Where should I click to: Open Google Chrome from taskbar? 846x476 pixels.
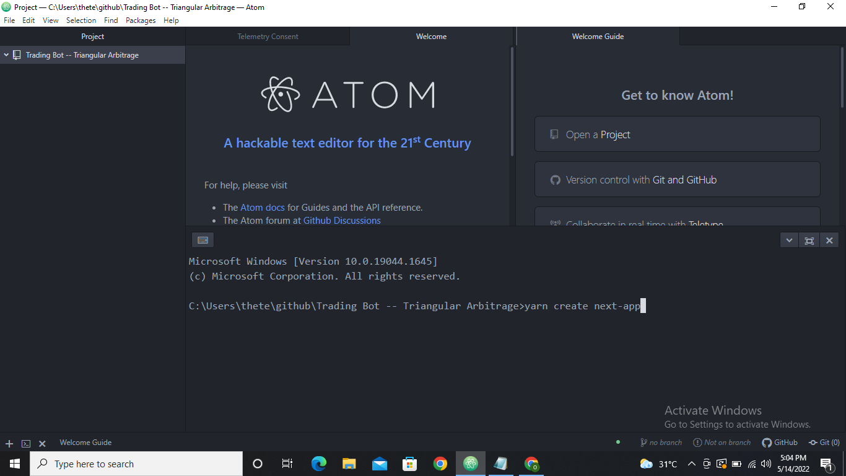click(440, 464)
